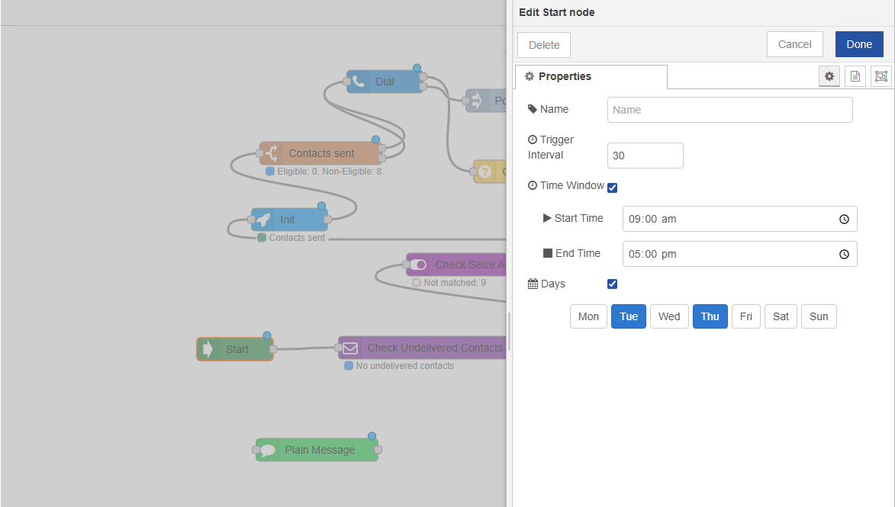Open Start Time clock picker

[844, 219]
